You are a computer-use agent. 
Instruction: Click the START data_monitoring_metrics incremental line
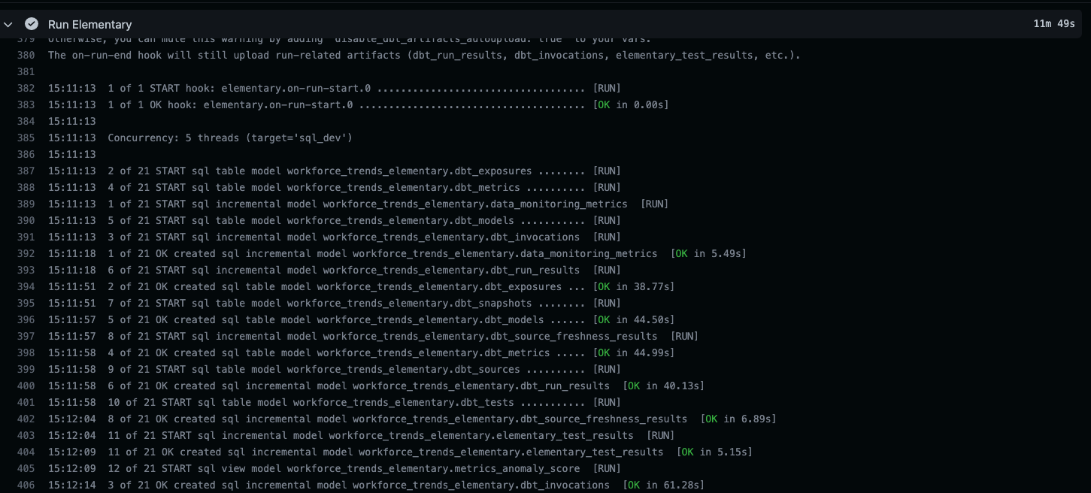point(359,204)
